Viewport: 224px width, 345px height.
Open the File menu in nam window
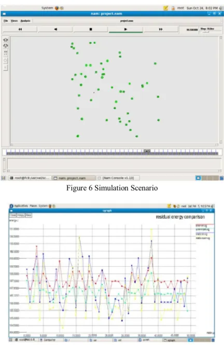(x=6, y=21)
